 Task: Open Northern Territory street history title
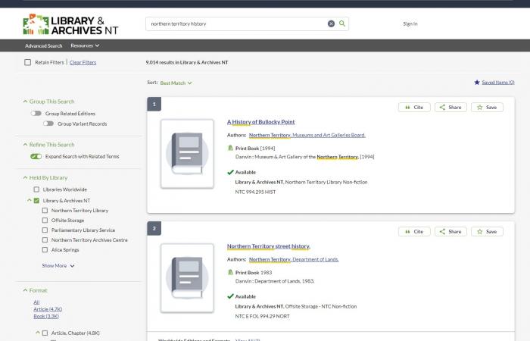tap(269, 246)
